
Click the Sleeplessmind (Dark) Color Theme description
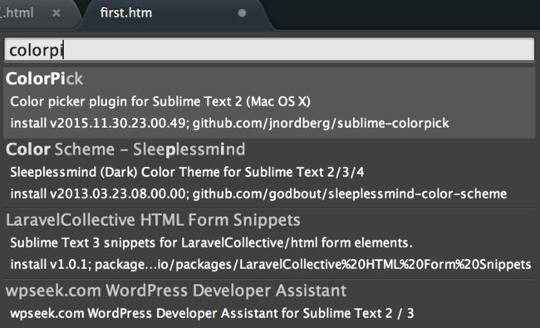tap(187, 172)
